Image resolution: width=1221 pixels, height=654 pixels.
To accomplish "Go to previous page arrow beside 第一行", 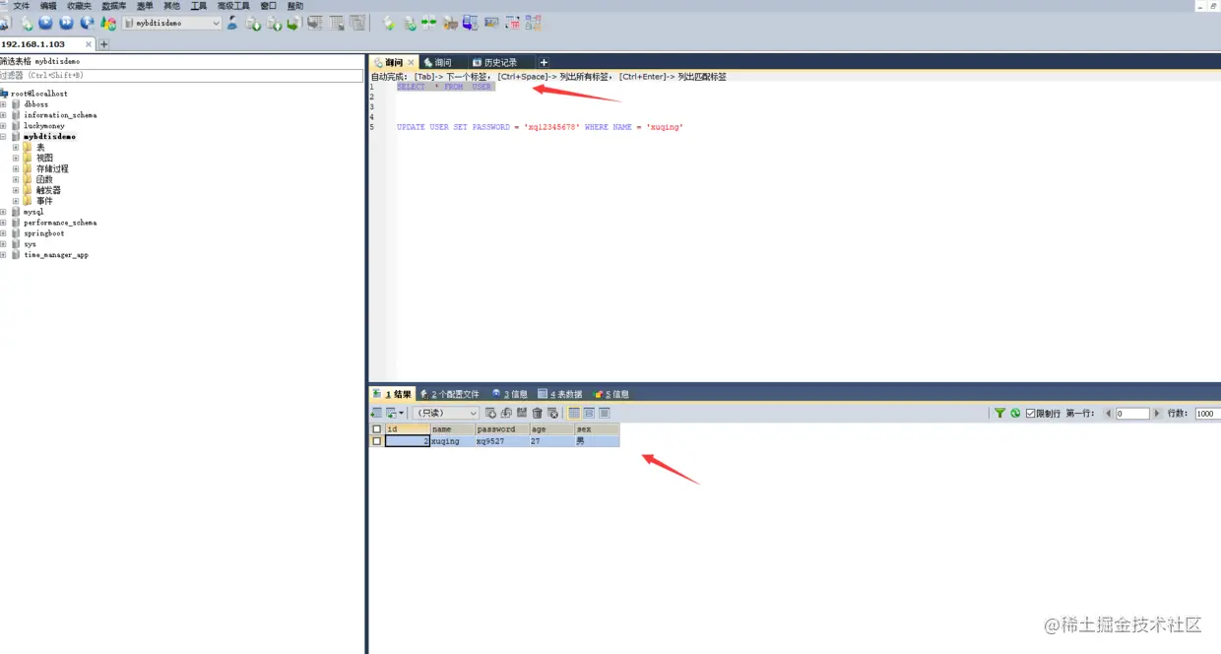I will (1108, 414).
